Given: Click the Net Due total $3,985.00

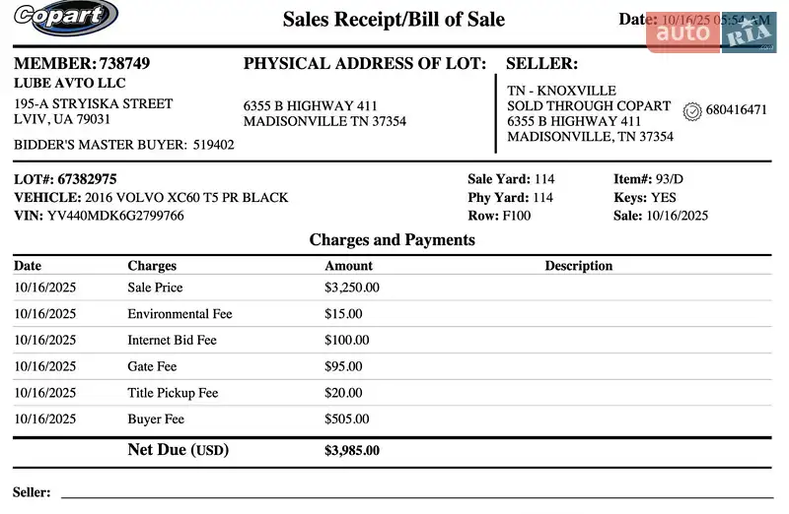Looking at the screenshot, I should point(351,451).
